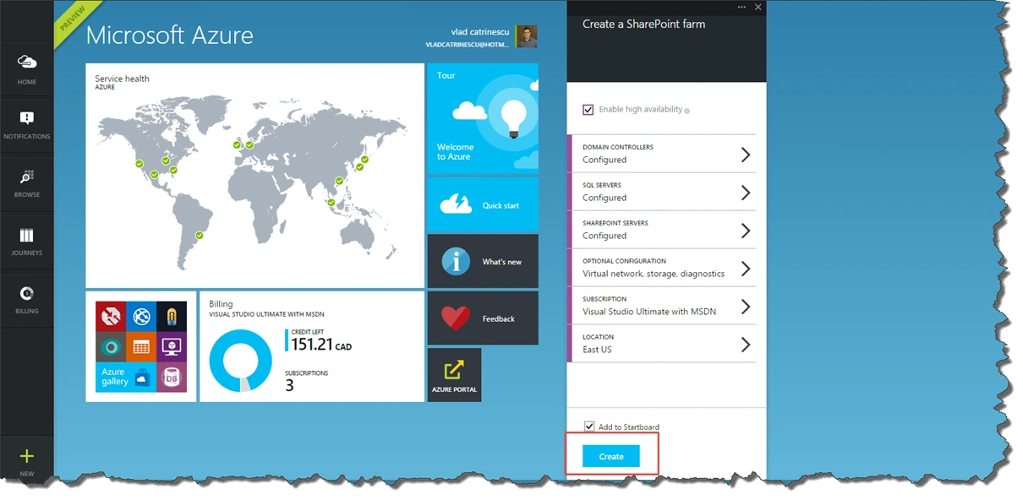The height and width of the screenshot is (500, 1023).
Task: Toggle Add to Startboard checkbox
Action: 589,427
